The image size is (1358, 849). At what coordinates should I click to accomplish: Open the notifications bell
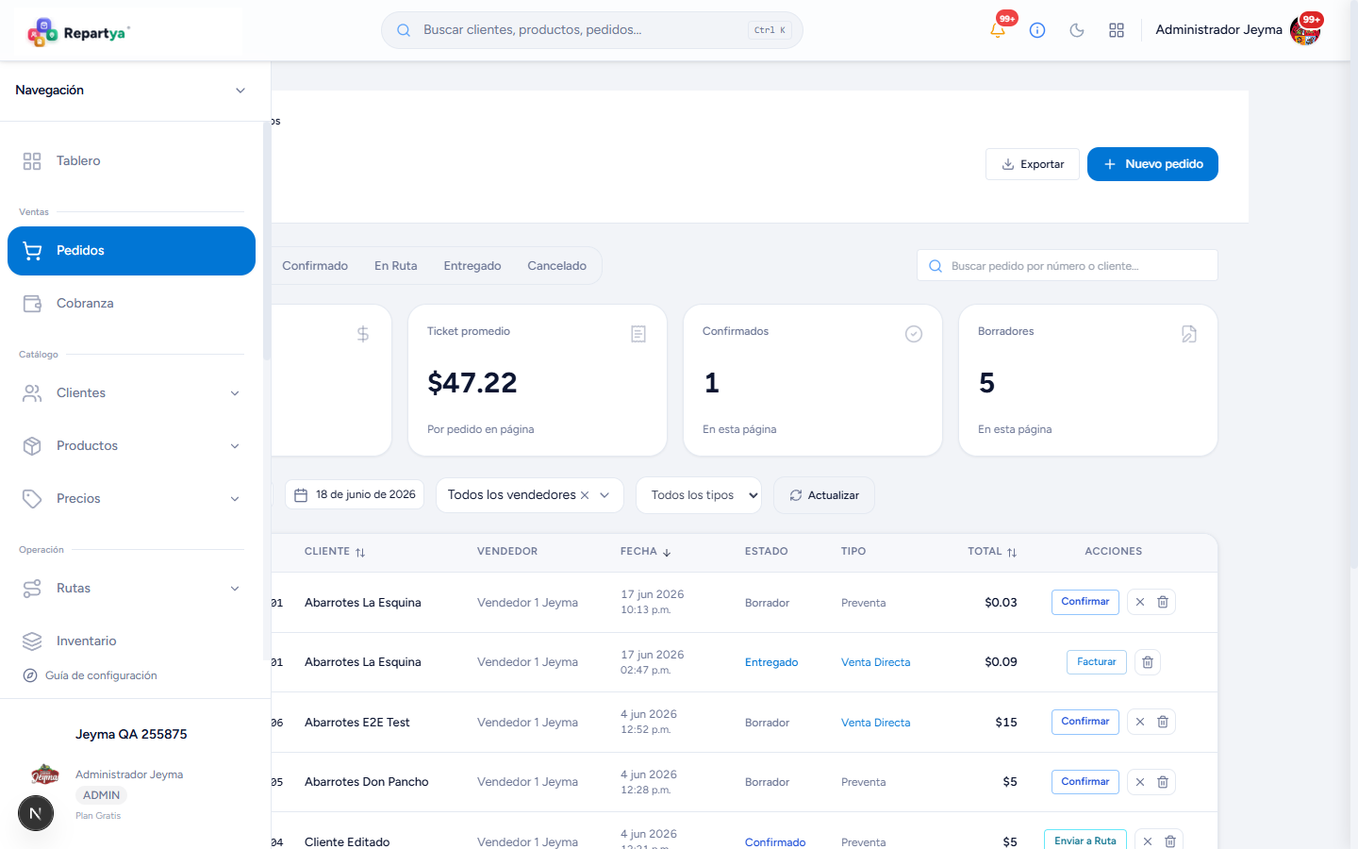tap(998, 30)
